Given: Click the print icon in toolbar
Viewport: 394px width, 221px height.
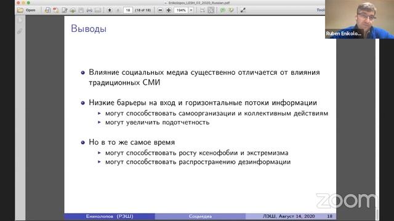Looking at the screenshot, I should tap(89, 10).
